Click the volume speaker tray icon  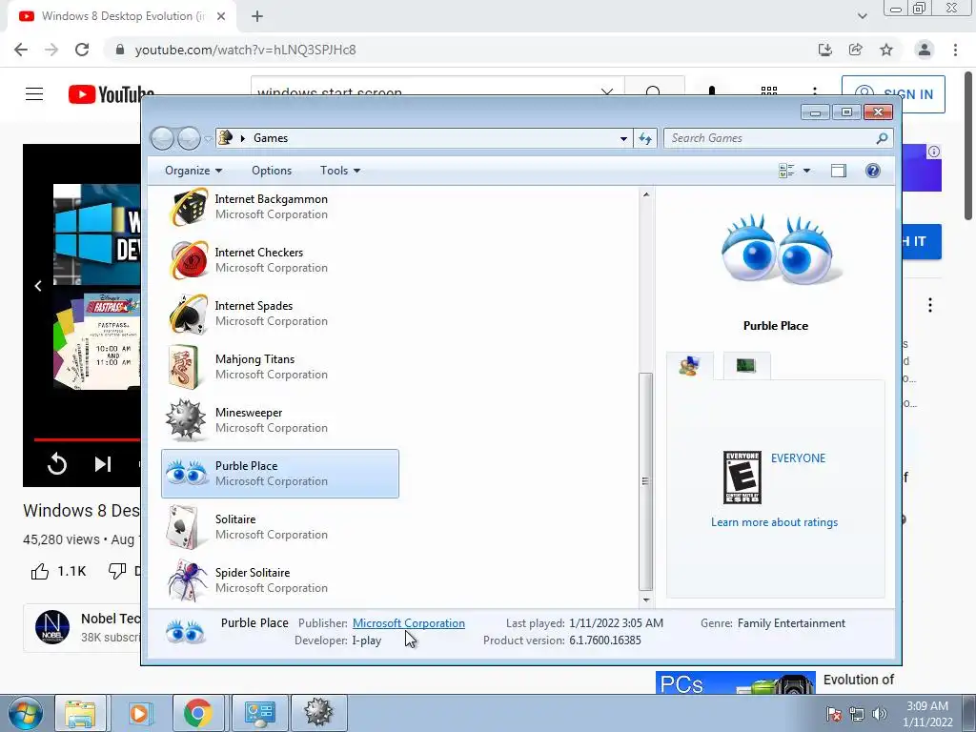click(x=880, y=714)
